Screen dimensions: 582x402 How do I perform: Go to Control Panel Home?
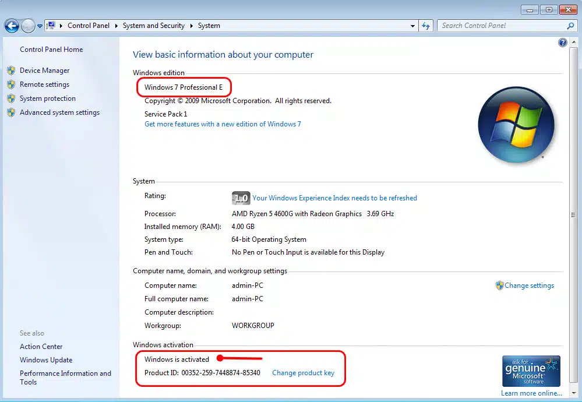(x=51, y=50)
